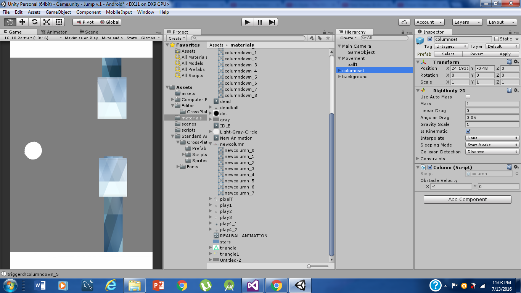Click the Pause button
The image size is (521, 293).
click(259, 22)
